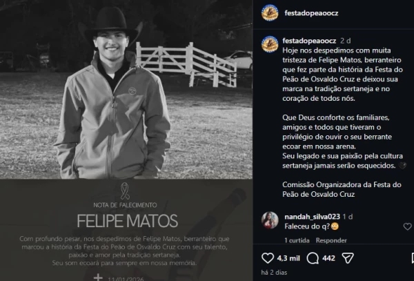Like the post with the heart icon
414x281 pixels.
[x=268, y=258]
